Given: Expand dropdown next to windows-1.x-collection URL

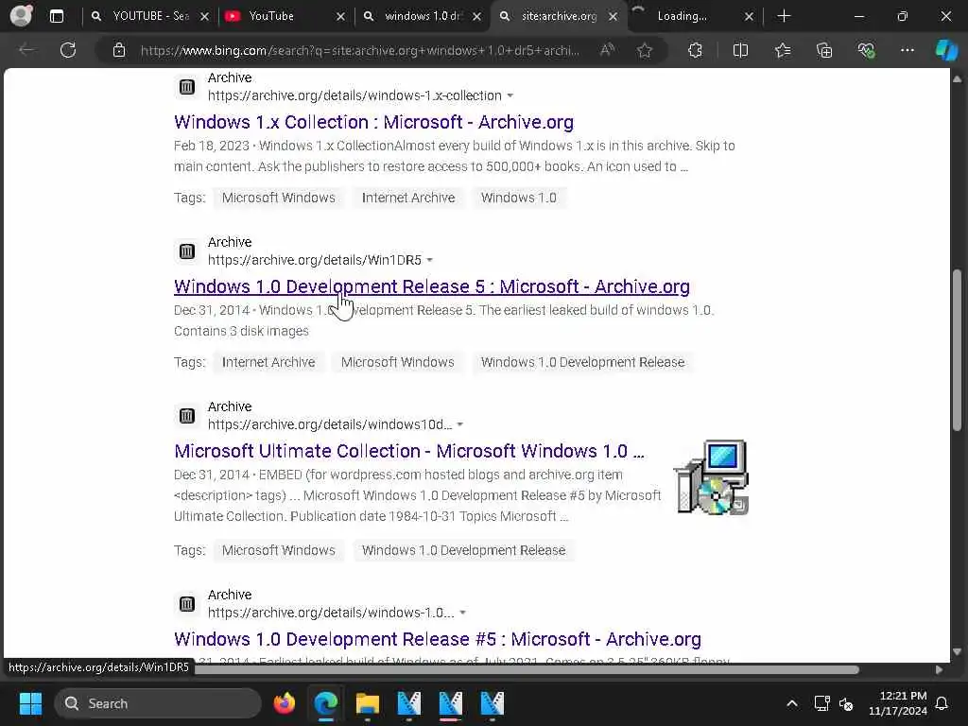Looking at the screenshot, I should [x=510, y=95].
